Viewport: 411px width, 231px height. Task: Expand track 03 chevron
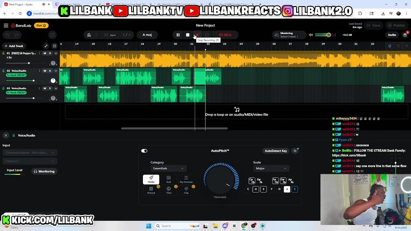tap(56, 88)
